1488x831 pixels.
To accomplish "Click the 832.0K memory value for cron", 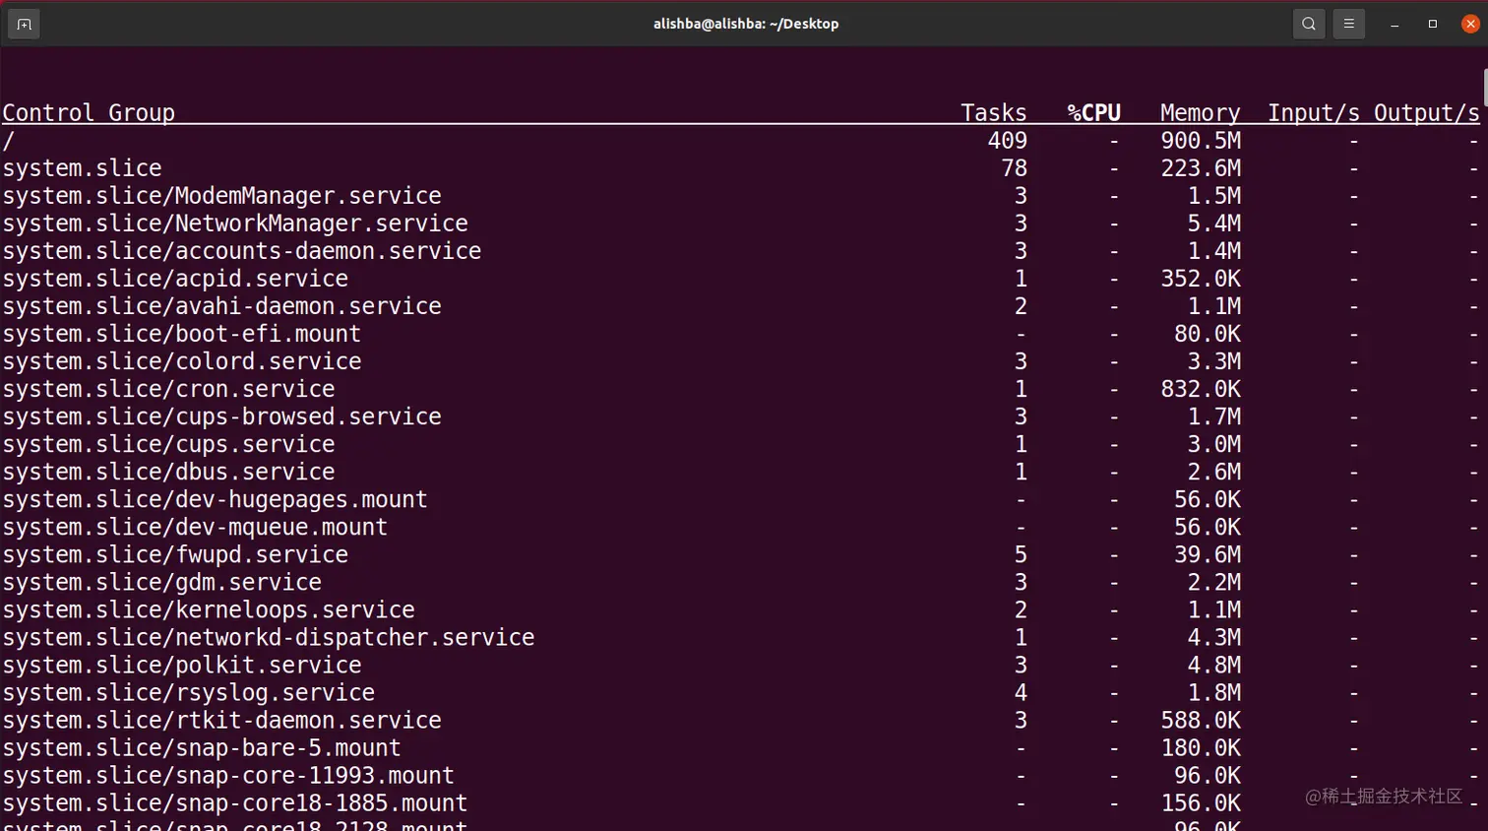I will point(1200,389).
